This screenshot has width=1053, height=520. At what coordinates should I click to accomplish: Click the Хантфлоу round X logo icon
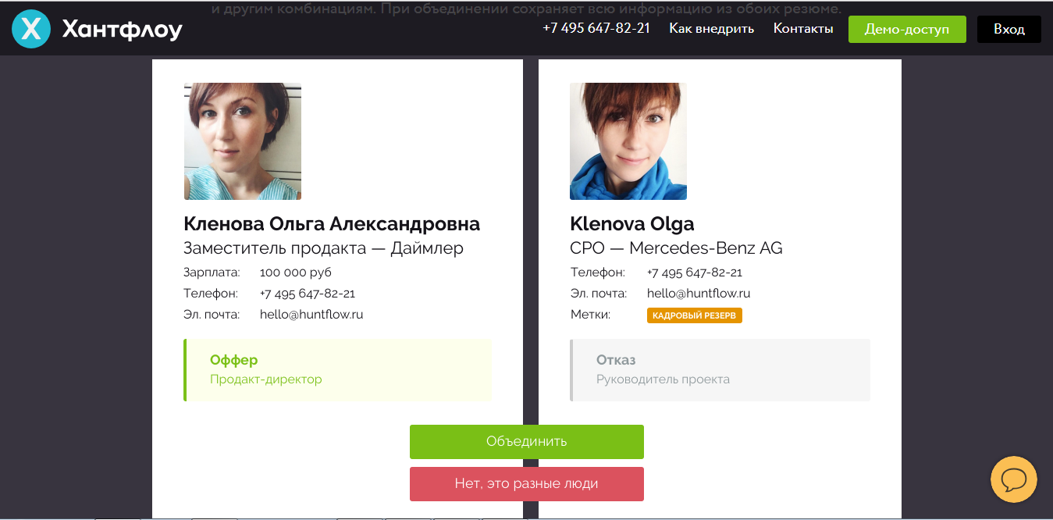[x=31, y=29]
